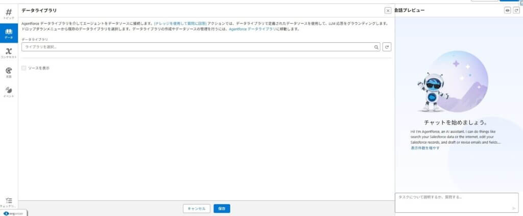Select the データ book icon tab
Image resolution: width=523 pixels, height=216 pixels.
point(9,33)
